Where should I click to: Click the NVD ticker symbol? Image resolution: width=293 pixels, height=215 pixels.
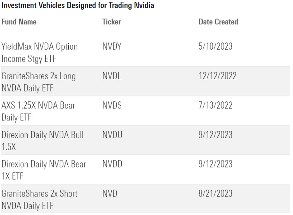tap(110, 193)
